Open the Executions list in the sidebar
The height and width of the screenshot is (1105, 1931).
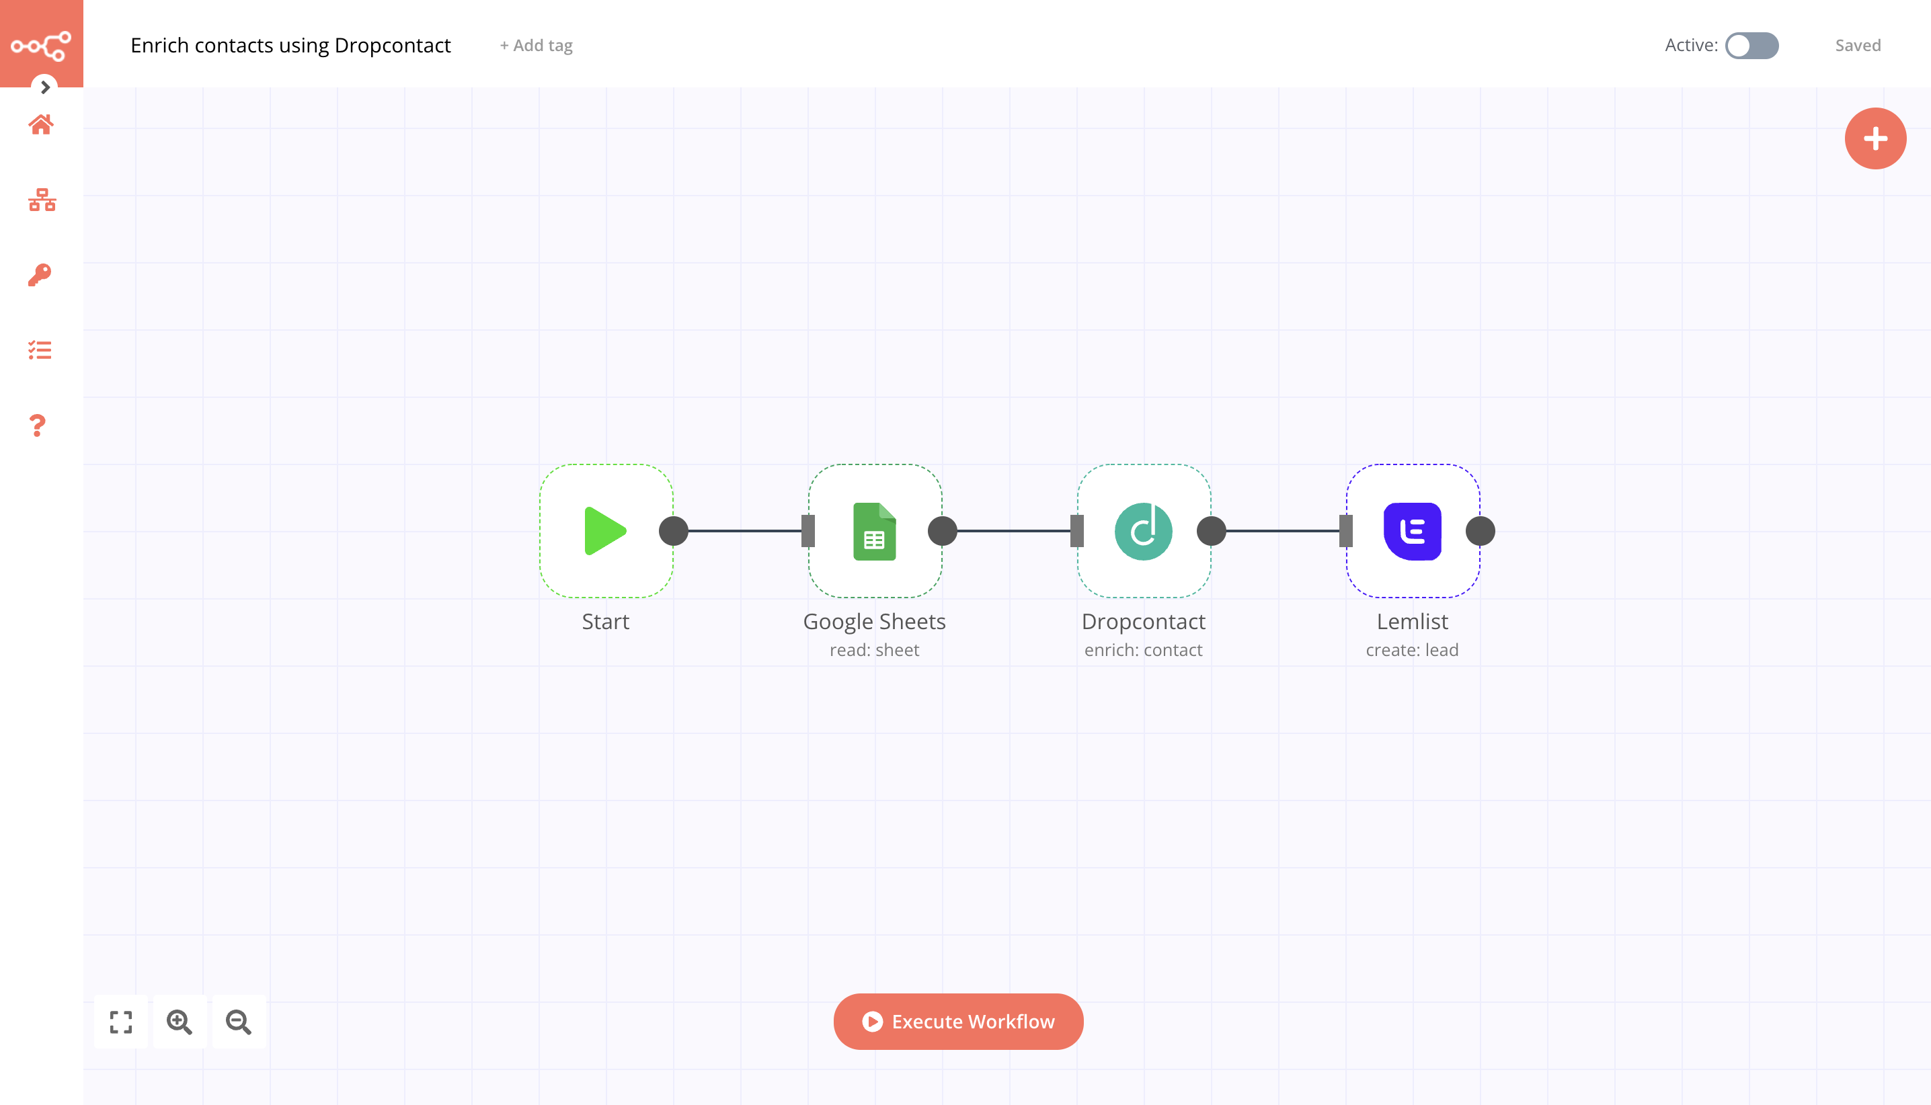point(41,349)
